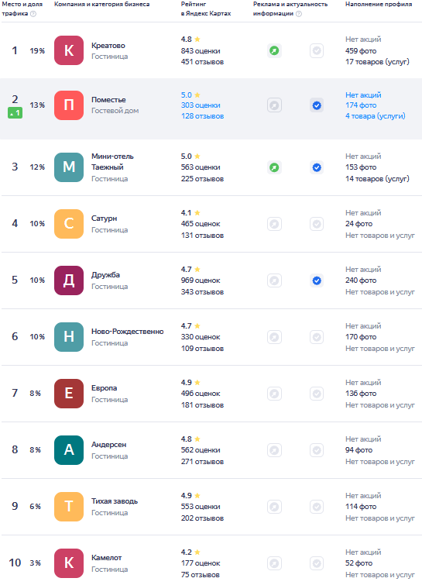This screenshot has width=422, height=585.
Task: Click the Тихая заводь orange avatar icon
Action: coord(69,507)
